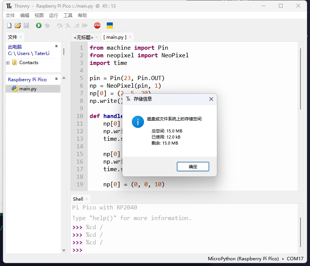
Task: Click the Raspberry Pi Pico header link
Action: 27,80
